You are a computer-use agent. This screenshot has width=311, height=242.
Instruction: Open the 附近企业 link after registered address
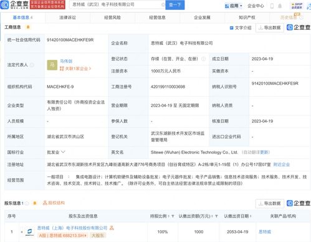pyautogui.click(x=282, y=165)
